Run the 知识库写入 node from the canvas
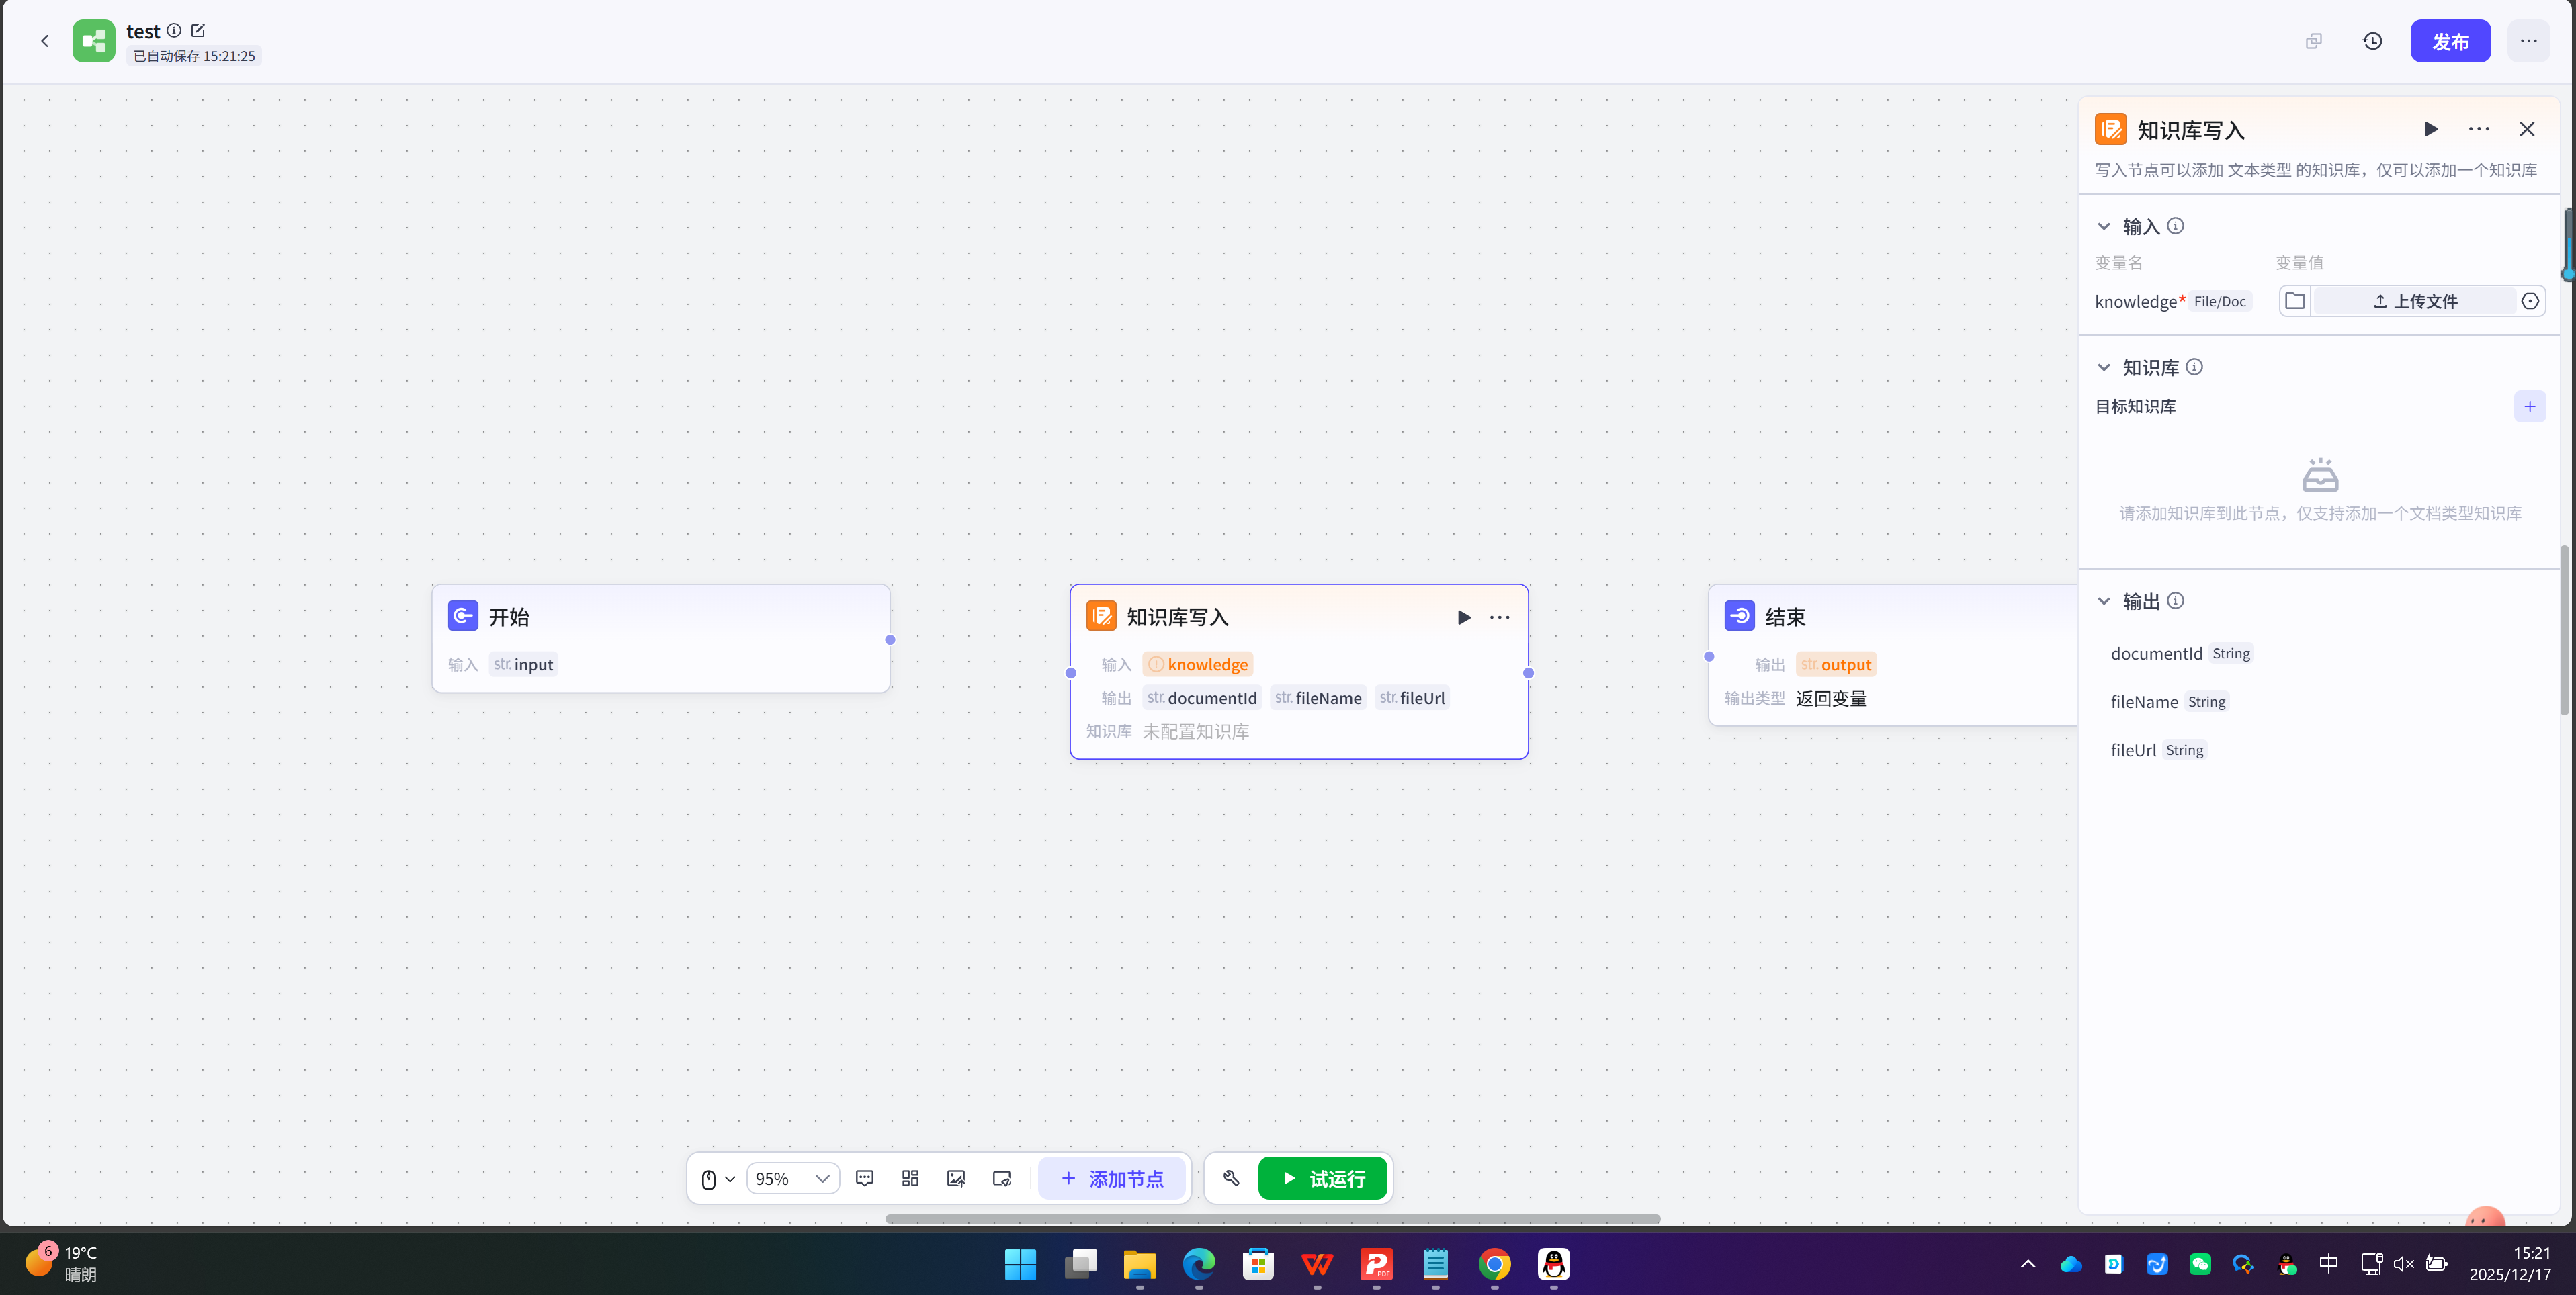The width and height of the screenshot is (2576, 1295). 1463,617
